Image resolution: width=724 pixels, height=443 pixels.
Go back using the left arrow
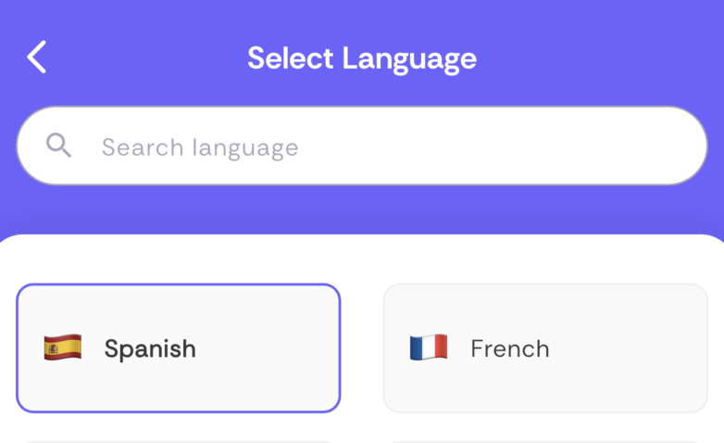(x=36, y=57)
